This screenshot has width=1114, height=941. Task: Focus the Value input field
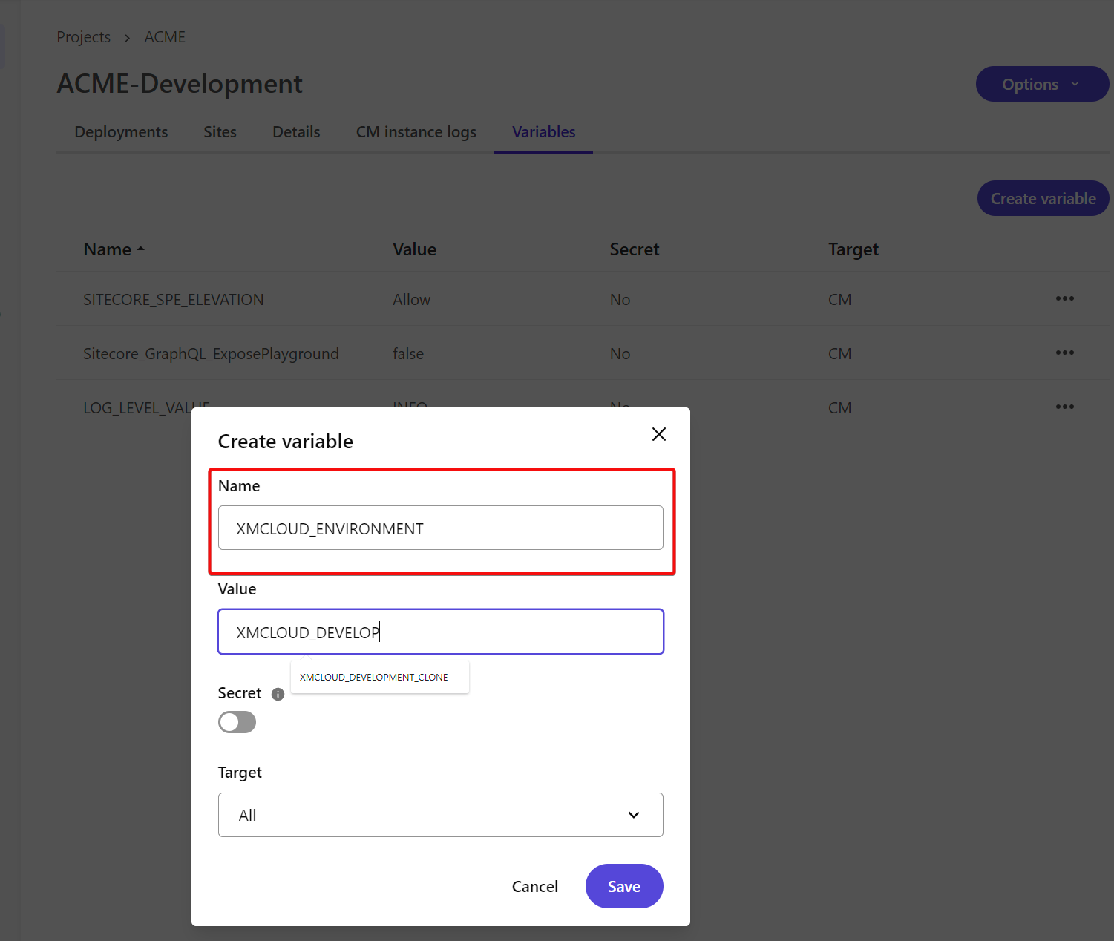(x=440, y=632)
